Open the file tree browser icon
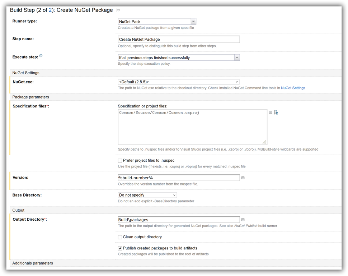Screen dimensions: 348x276 pos(276,112)
